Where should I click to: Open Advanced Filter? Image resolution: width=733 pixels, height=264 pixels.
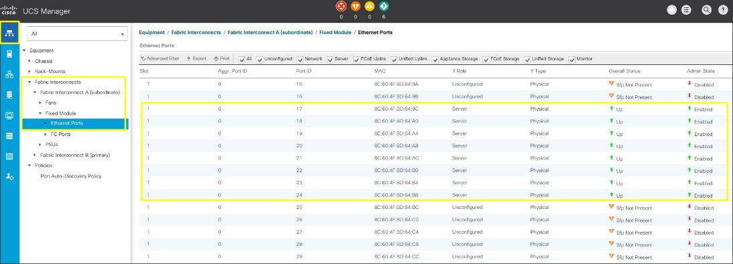click(160, 59)
